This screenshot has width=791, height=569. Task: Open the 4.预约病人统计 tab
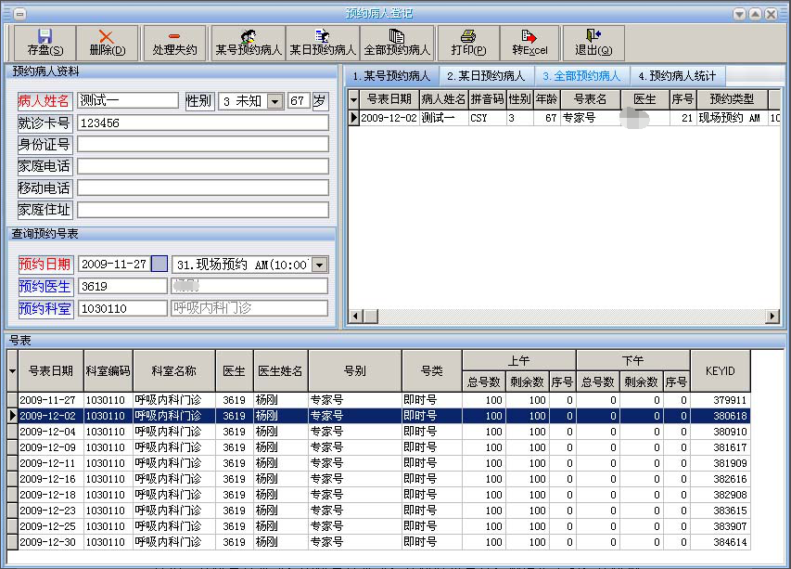pos(677,76)
